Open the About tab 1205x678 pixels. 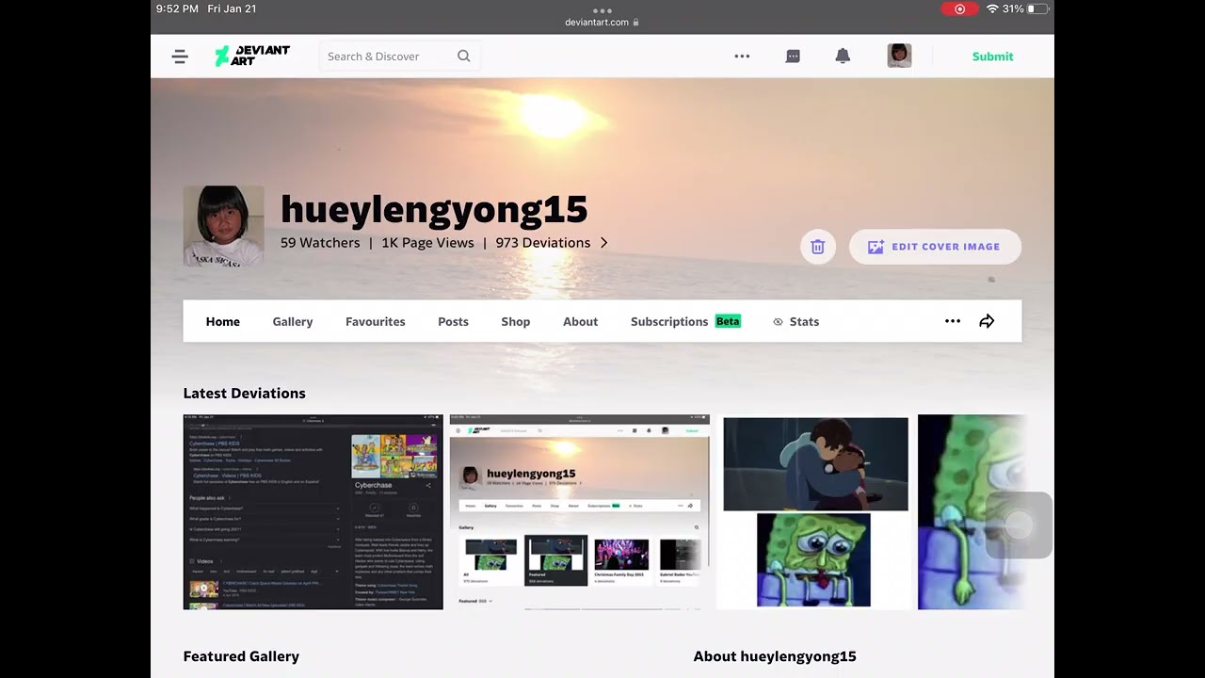pyautogui.click(x=581, y=321)
